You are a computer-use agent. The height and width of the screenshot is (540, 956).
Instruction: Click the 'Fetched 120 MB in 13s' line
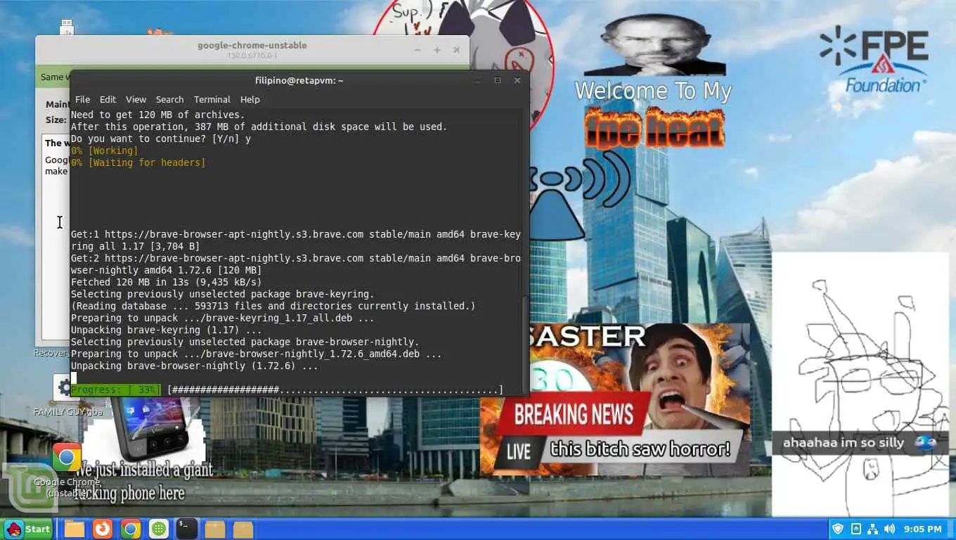pos(167,282)
